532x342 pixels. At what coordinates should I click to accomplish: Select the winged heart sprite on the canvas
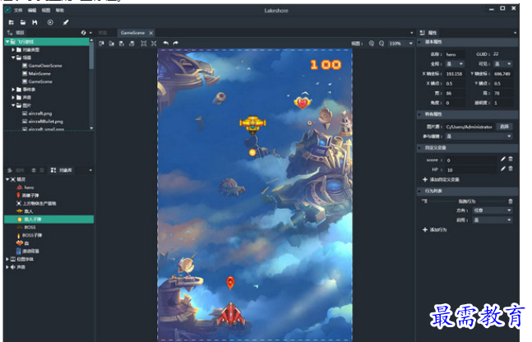pyautogui.click(x=303, y=101)
